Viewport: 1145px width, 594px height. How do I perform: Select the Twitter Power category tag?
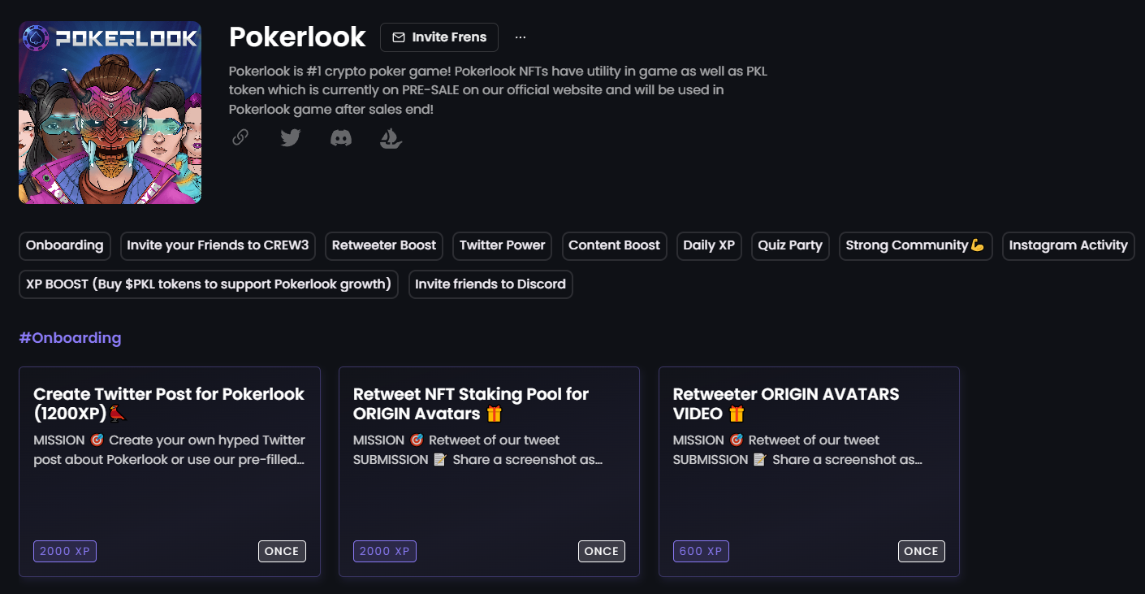(503, 245)
